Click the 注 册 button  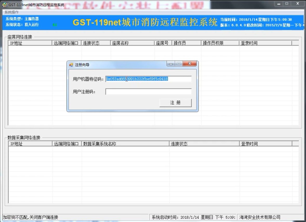click(x=175, y=103)
